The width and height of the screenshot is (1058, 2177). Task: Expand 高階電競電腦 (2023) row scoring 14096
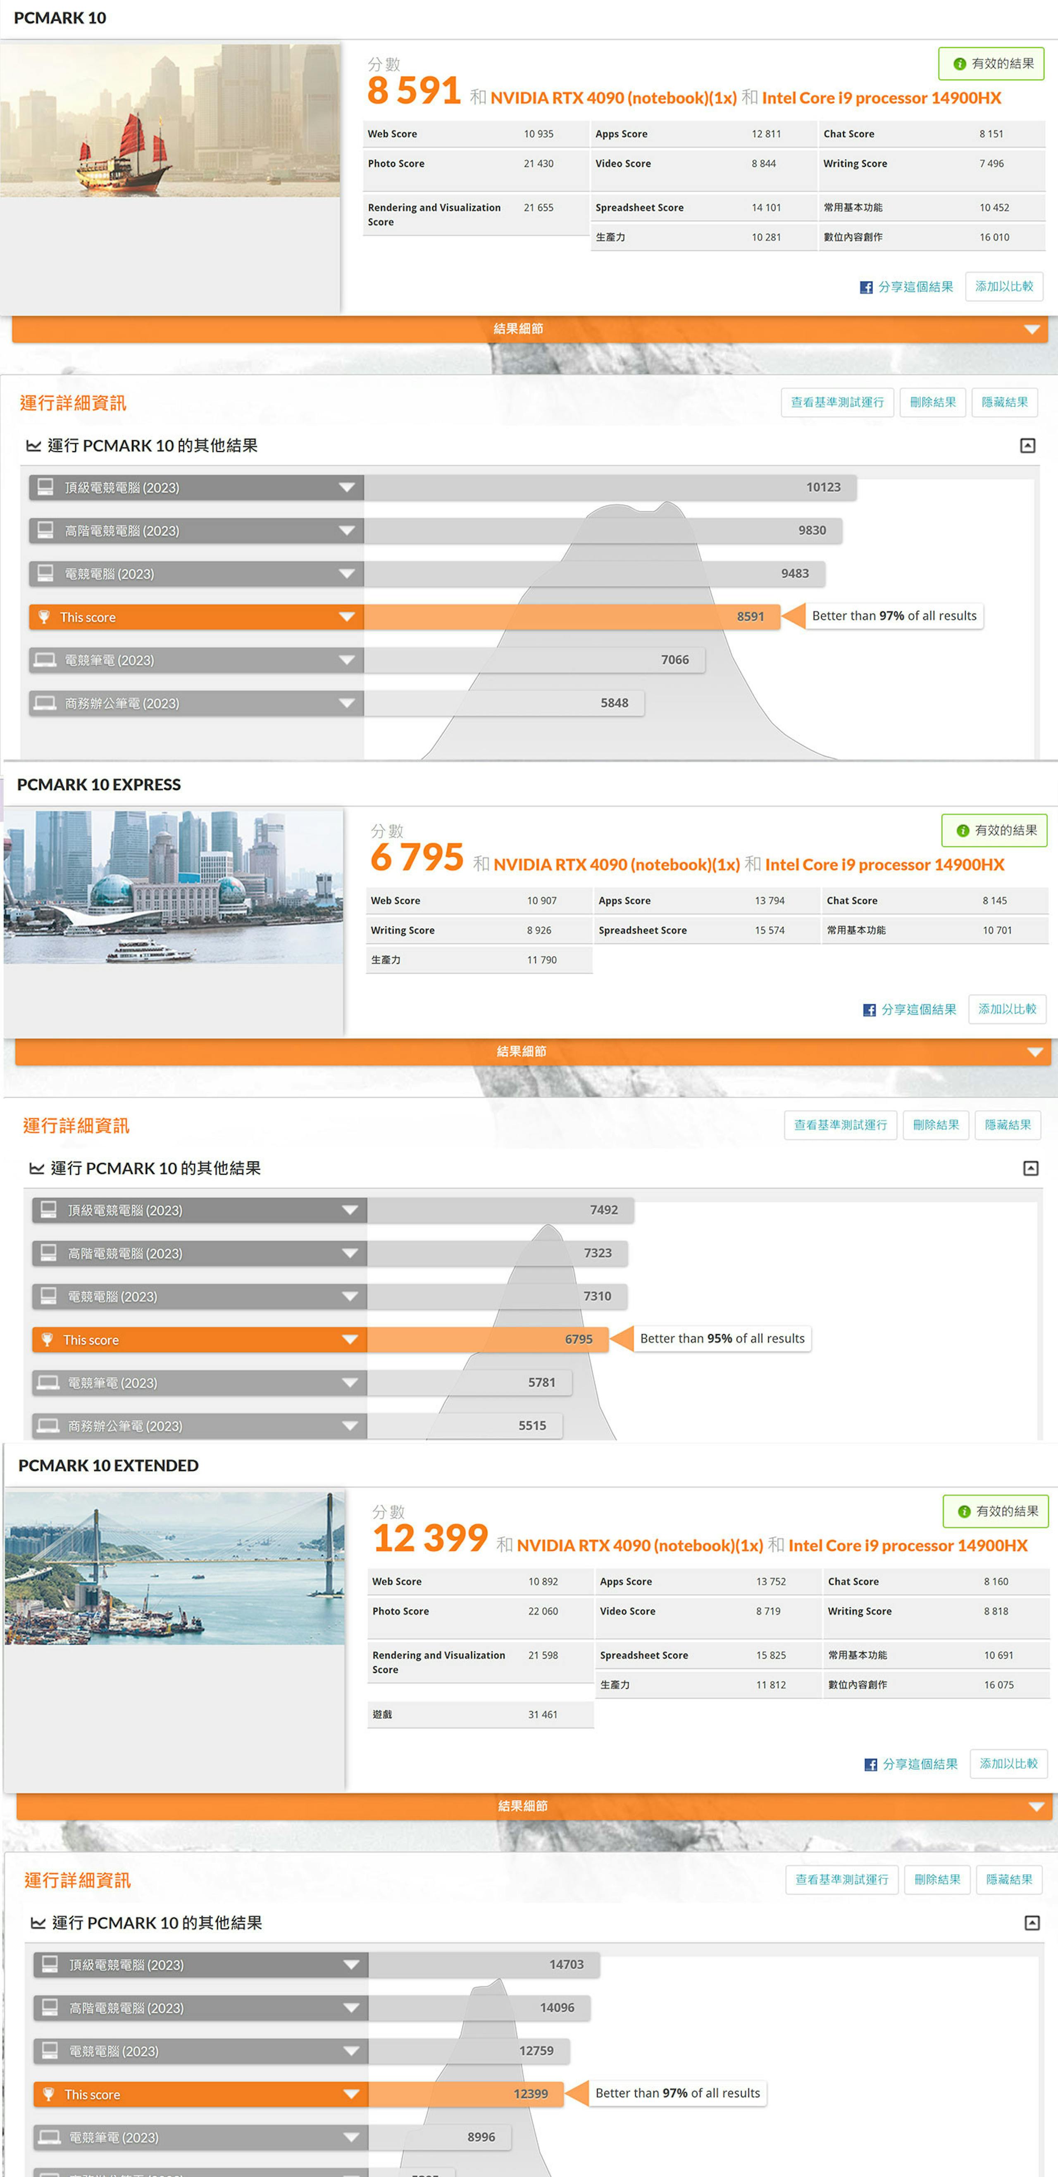click(352, 2008)
